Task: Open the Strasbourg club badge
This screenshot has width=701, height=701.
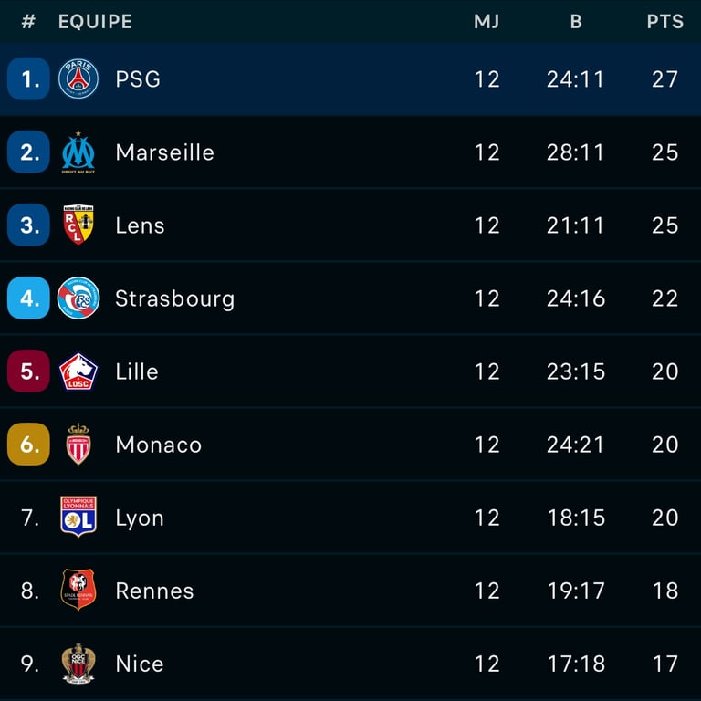Action: pyautogui.click(x=78, y=298)
